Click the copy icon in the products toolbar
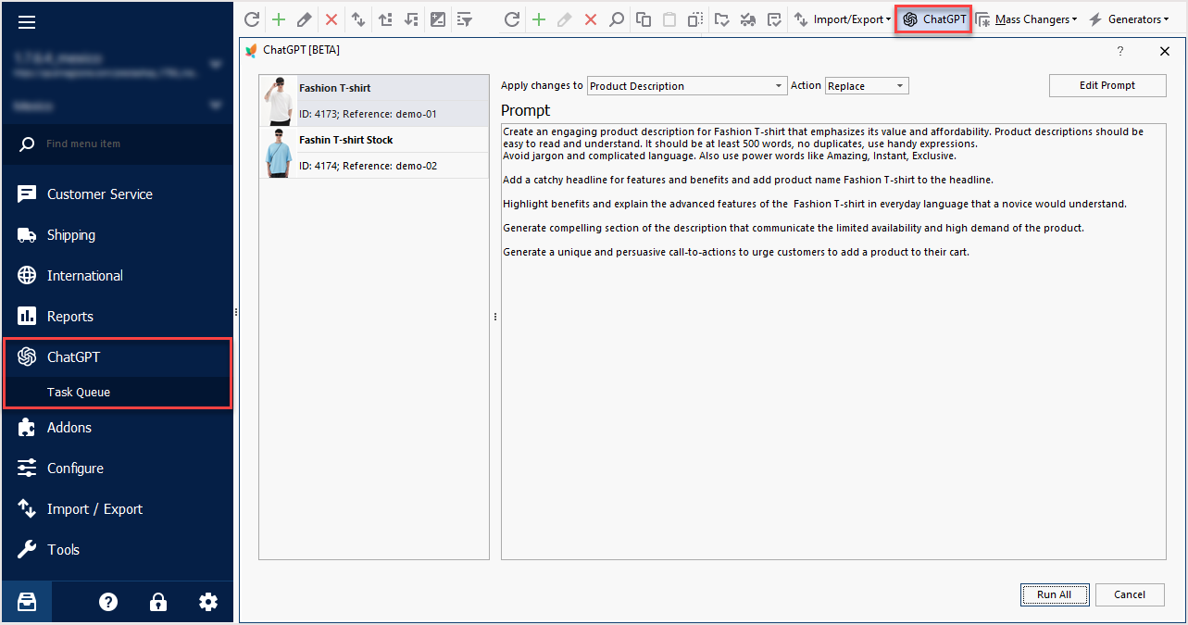Viewport: 1188px width, 625px height. coord(643,19)
